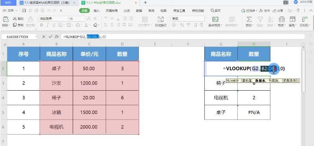
Task: Switch to the 数据 (Data) tab
Action: pyautogui.click(x=139, y=11)
